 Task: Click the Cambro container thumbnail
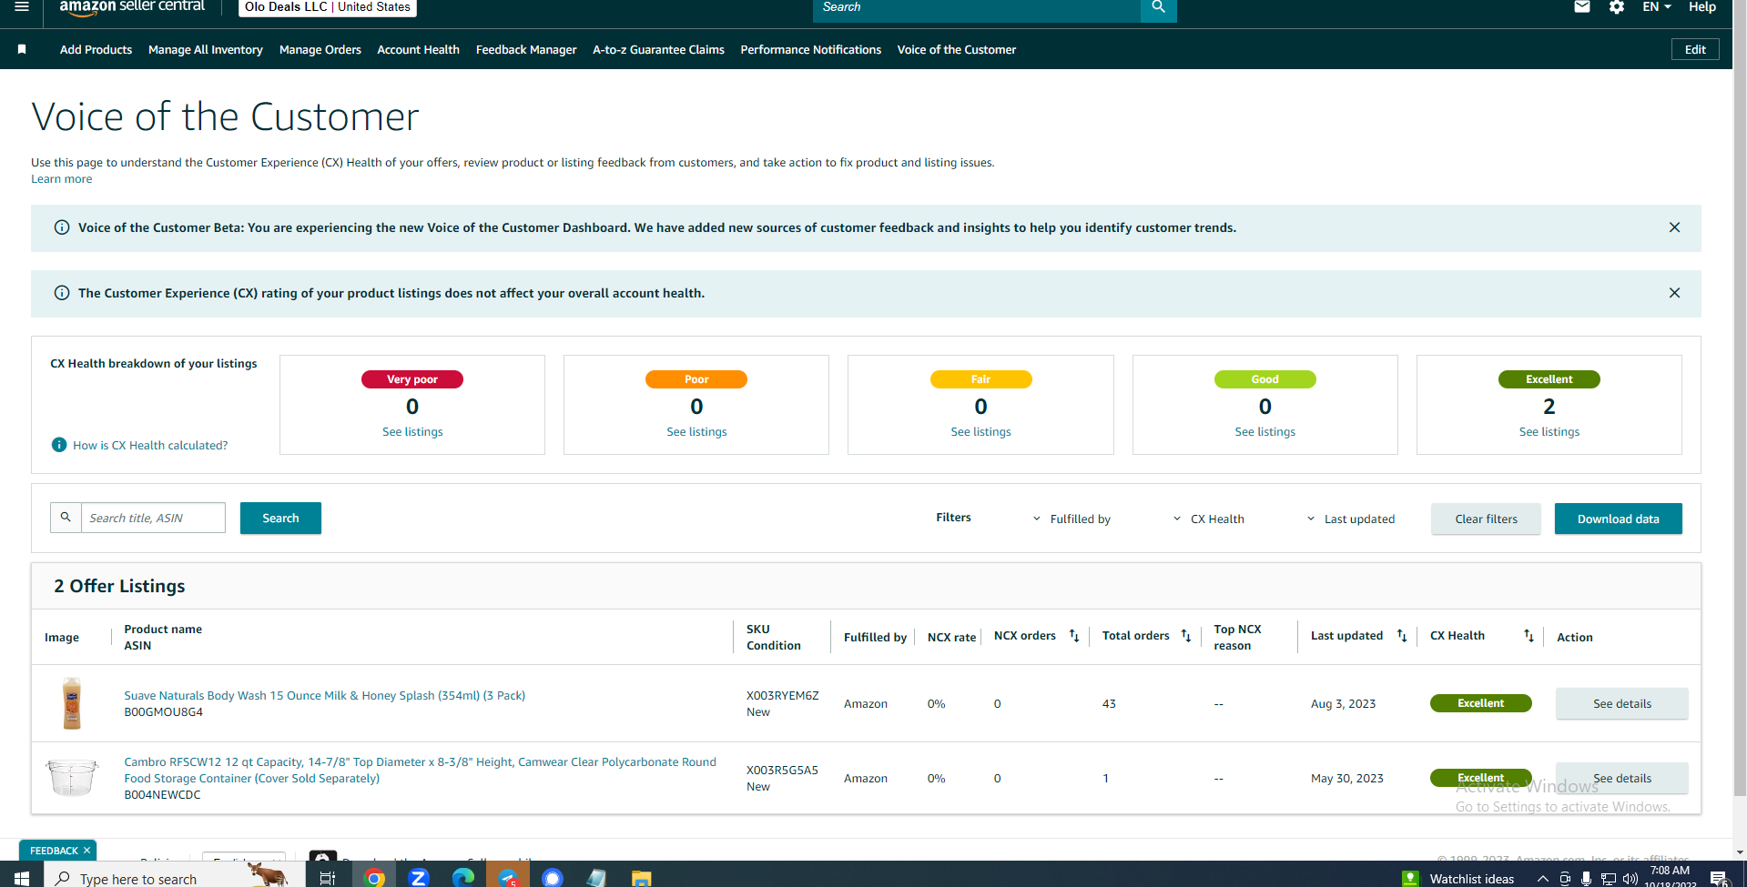[72, 778]
